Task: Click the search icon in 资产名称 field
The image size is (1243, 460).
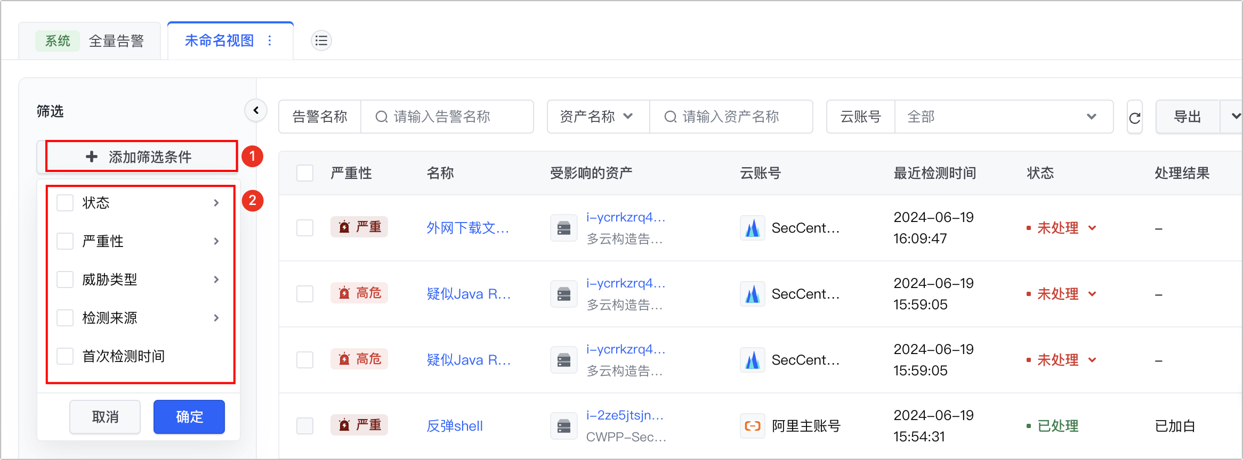Action: coord(671,117)
